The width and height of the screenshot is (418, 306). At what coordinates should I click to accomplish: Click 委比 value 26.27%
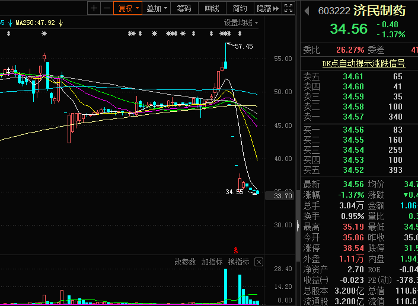coord(350,50)
